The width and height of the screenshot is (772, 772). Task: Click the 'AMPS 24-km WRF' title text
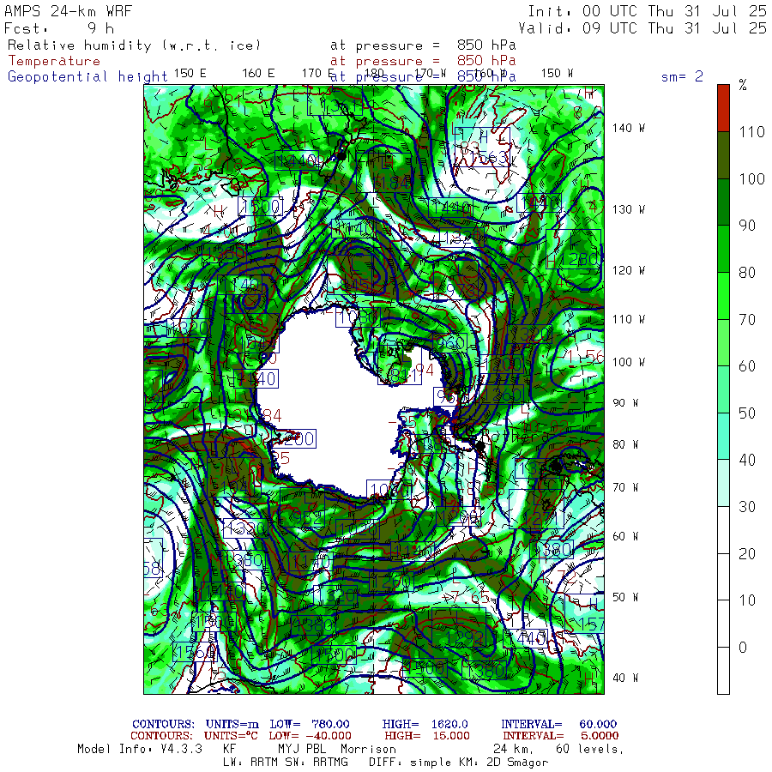coord(68,11)
